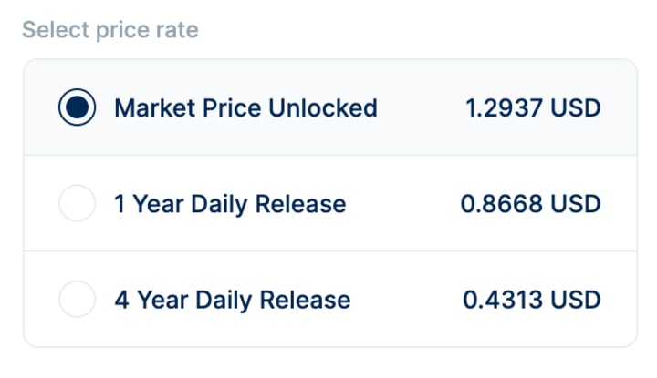
Task: Select the 4 Year Daily Release radio button
Action: pyautogui.click(x=77, y=299)
